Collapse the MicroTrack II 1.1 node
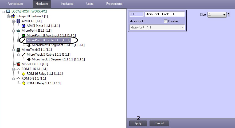 click(x=14, y=50)
